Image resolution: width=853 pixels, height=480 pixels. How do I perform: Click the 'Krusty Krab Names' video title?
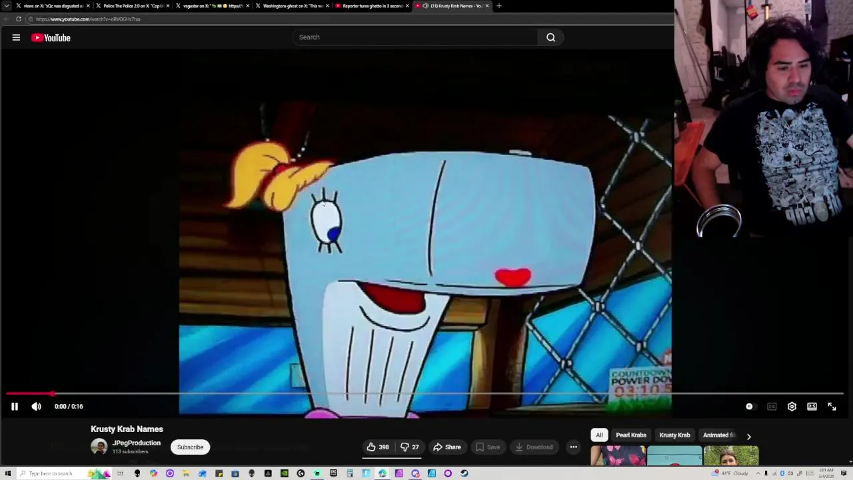click(127, 429)
